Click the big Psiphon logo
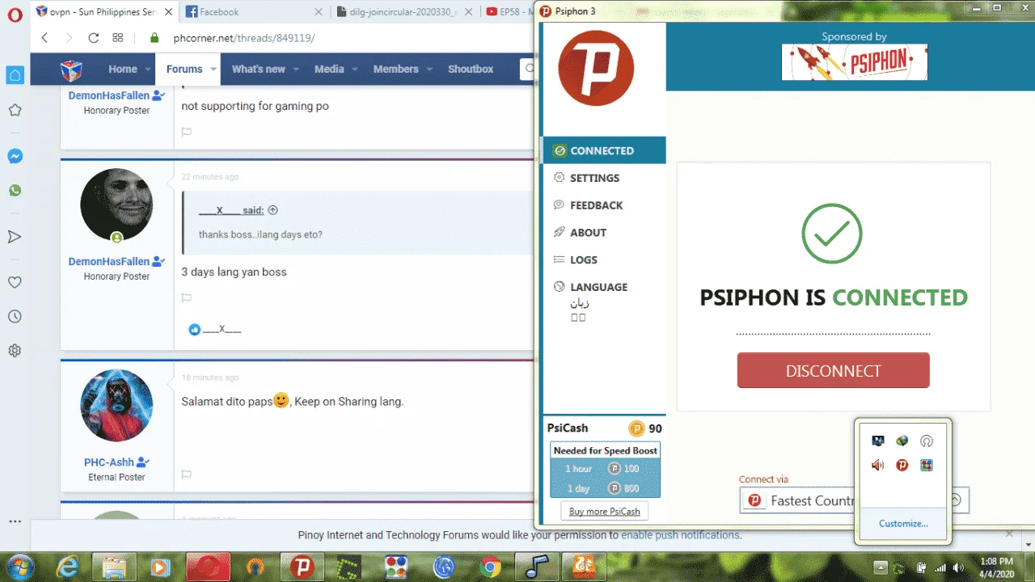 pyautogui.click(x=596, y=68)
